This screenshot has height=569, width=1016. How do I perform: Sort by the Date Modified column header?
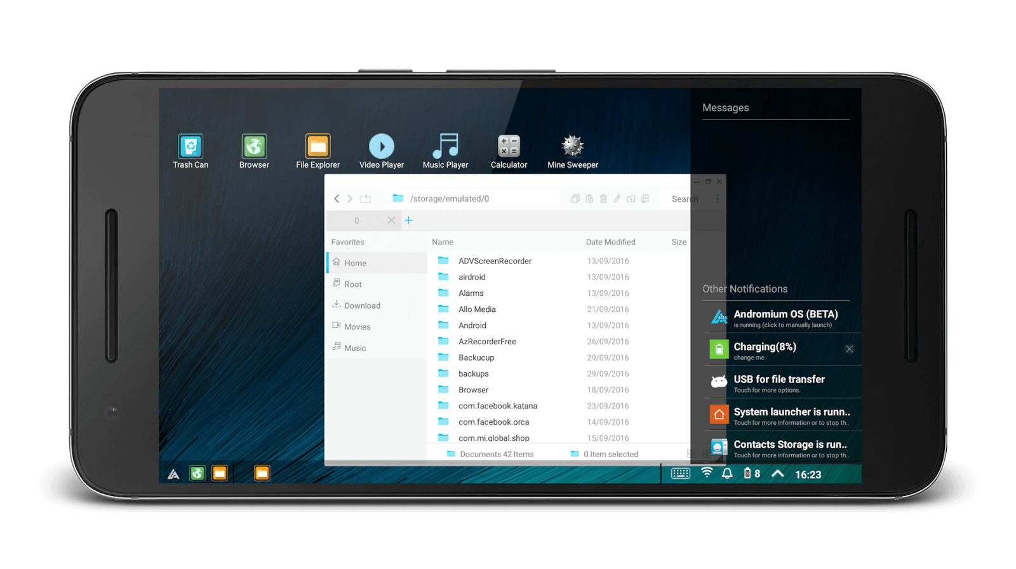[610, 242]
